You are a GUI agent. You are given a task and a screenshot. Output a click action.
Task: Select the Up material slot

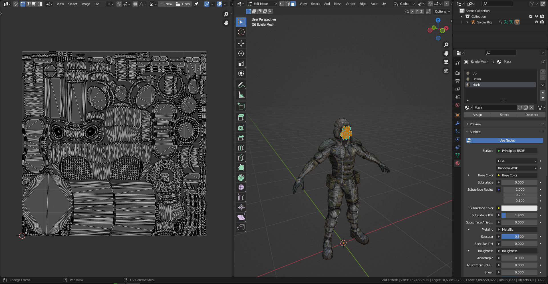pos(501,73)
